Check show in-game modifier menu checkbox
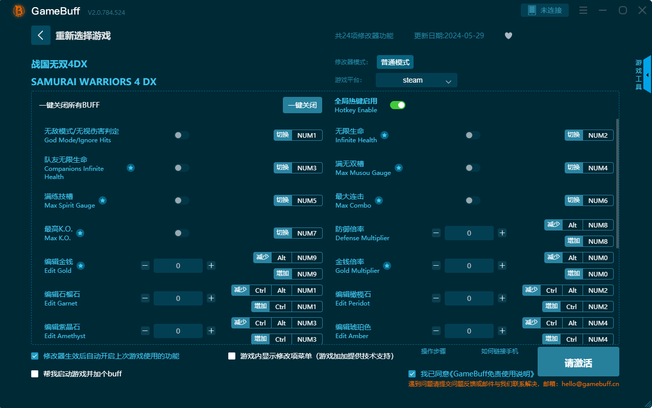 click(232, 356)
